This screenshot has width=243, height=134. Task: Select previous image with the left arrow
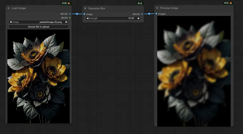[x=10, y=22]
